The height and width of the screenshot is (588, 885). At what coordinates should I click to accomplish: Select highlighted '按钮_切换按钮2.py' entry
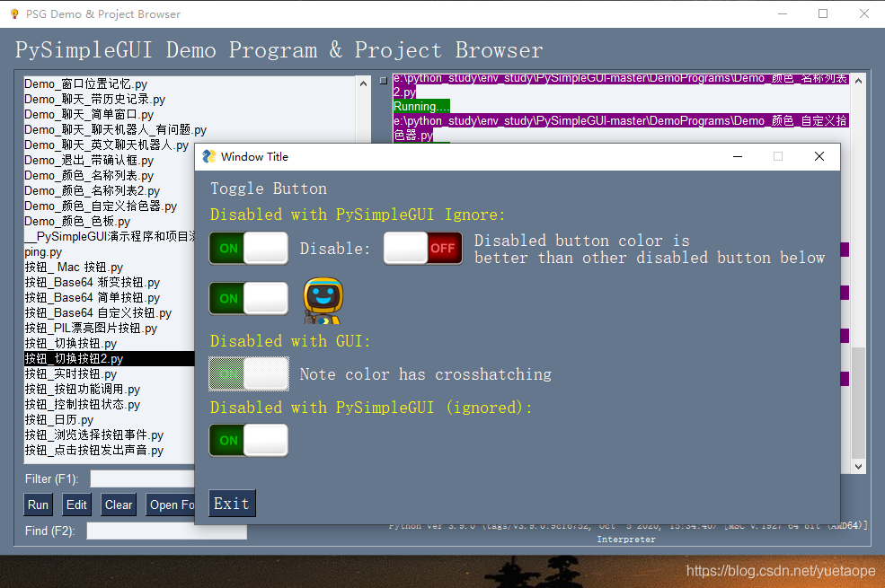tap(110, 358)
